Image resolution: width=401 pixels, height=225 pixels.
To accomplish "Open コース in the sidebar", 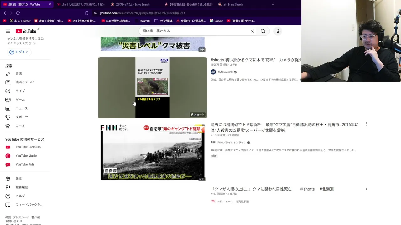I will point(20,126).
